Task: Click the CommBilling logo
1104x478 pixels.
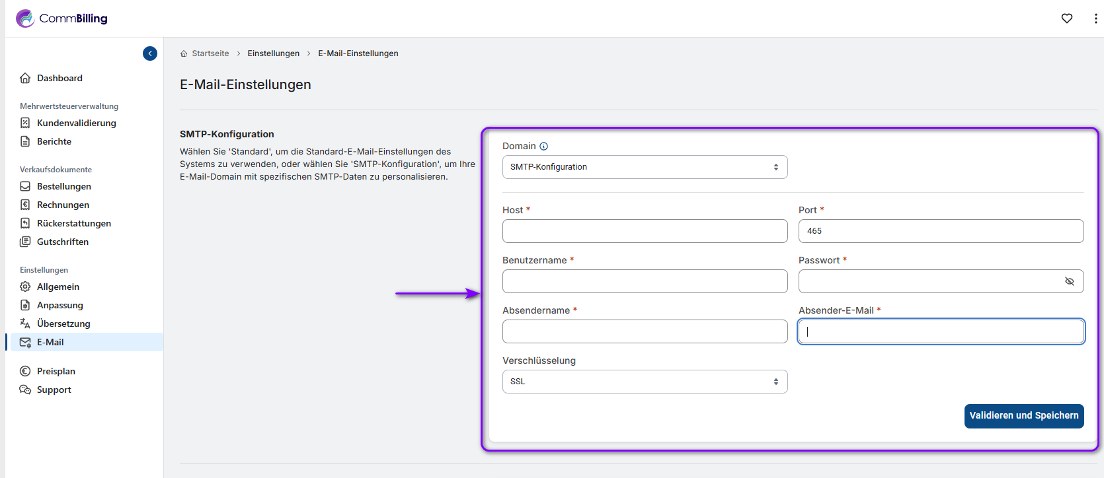Action: [x=61, y=18]
